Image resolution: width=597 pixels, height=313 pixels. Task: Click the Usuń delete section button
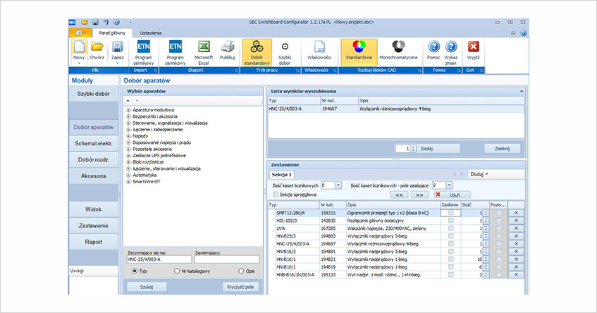[452, 195]
